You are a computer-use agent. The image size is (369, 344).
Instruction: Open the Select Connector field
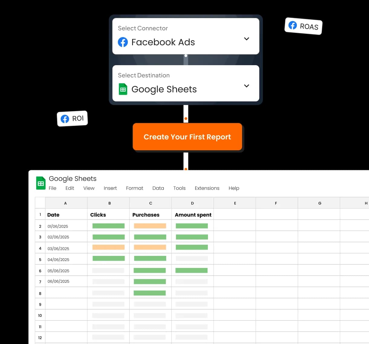pos(186,37)
